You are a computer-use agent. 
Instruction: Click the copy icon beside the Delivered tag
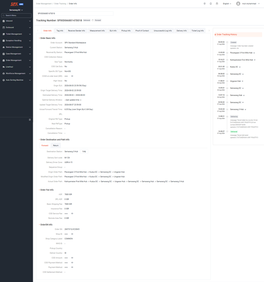(93, 20)
